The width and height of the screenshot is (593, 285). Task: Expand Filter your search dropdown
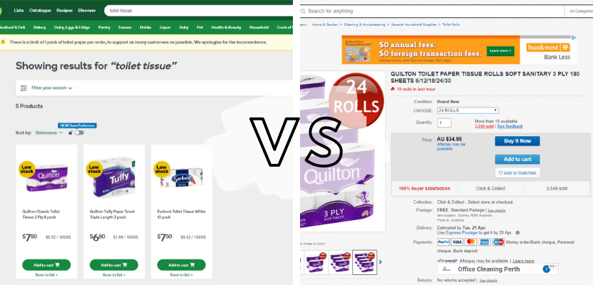coord(51,88)
